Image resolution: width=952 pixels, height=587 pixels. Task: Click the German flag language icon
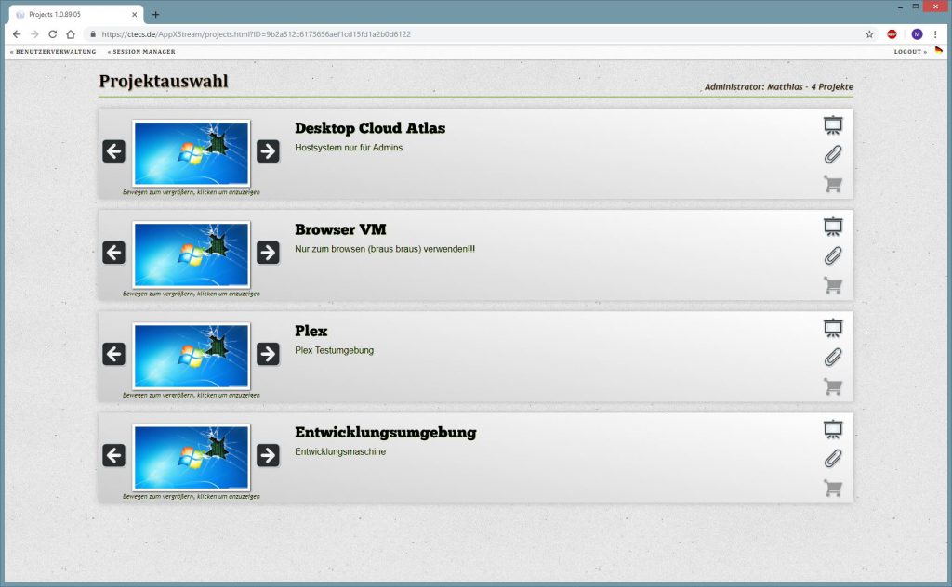(x=938, y=51)
